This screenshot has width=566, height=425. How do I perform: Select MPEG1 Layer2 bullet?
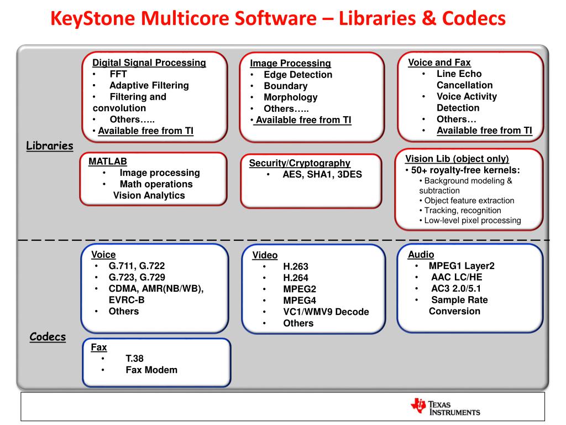pos(462,266)
